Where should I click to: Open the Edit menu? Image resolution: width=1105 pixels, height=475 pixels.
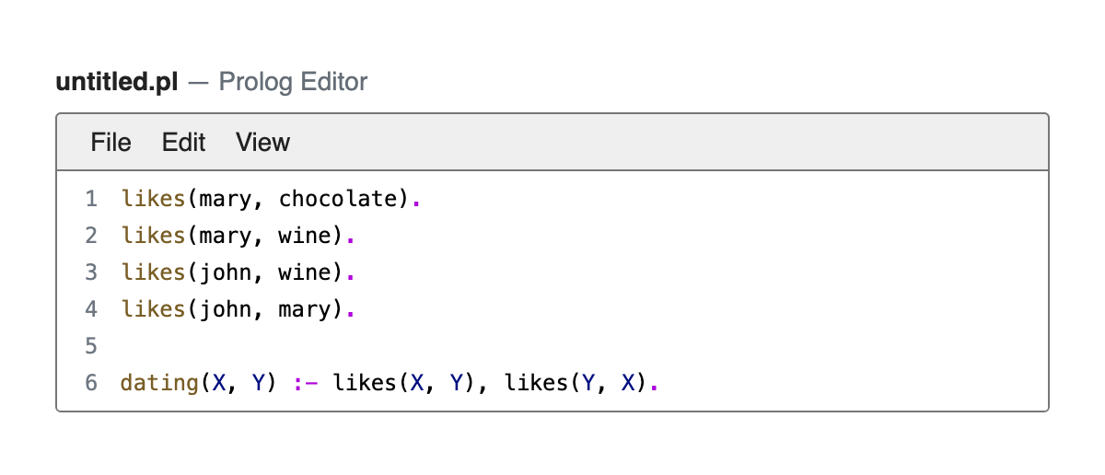coord(183,142)
